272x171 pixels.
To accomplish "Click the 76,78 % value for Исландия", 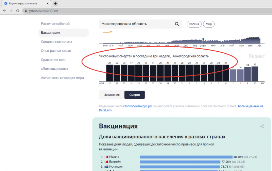I will pos(226,167).
